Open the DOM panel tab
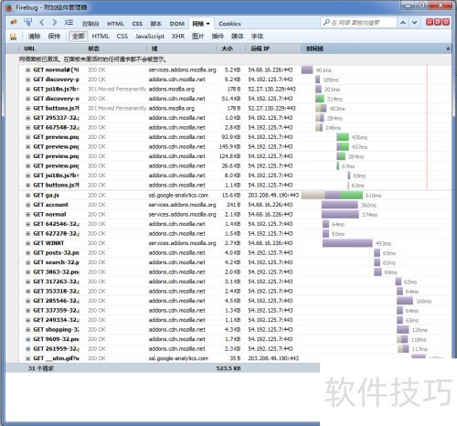 pos(177,24)
